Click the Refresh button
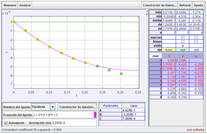The image size is (207, 134). (185, 5)
